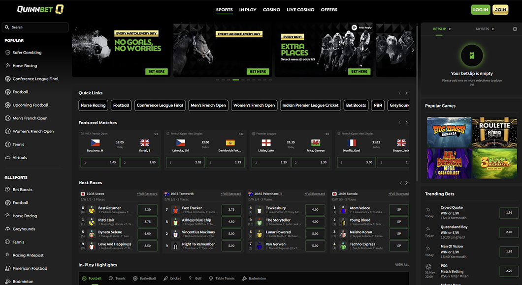Click Golf icon in In-Play Highlights
Image resolution: width=522 pixels, height=285 pixels.
point(190,278)
